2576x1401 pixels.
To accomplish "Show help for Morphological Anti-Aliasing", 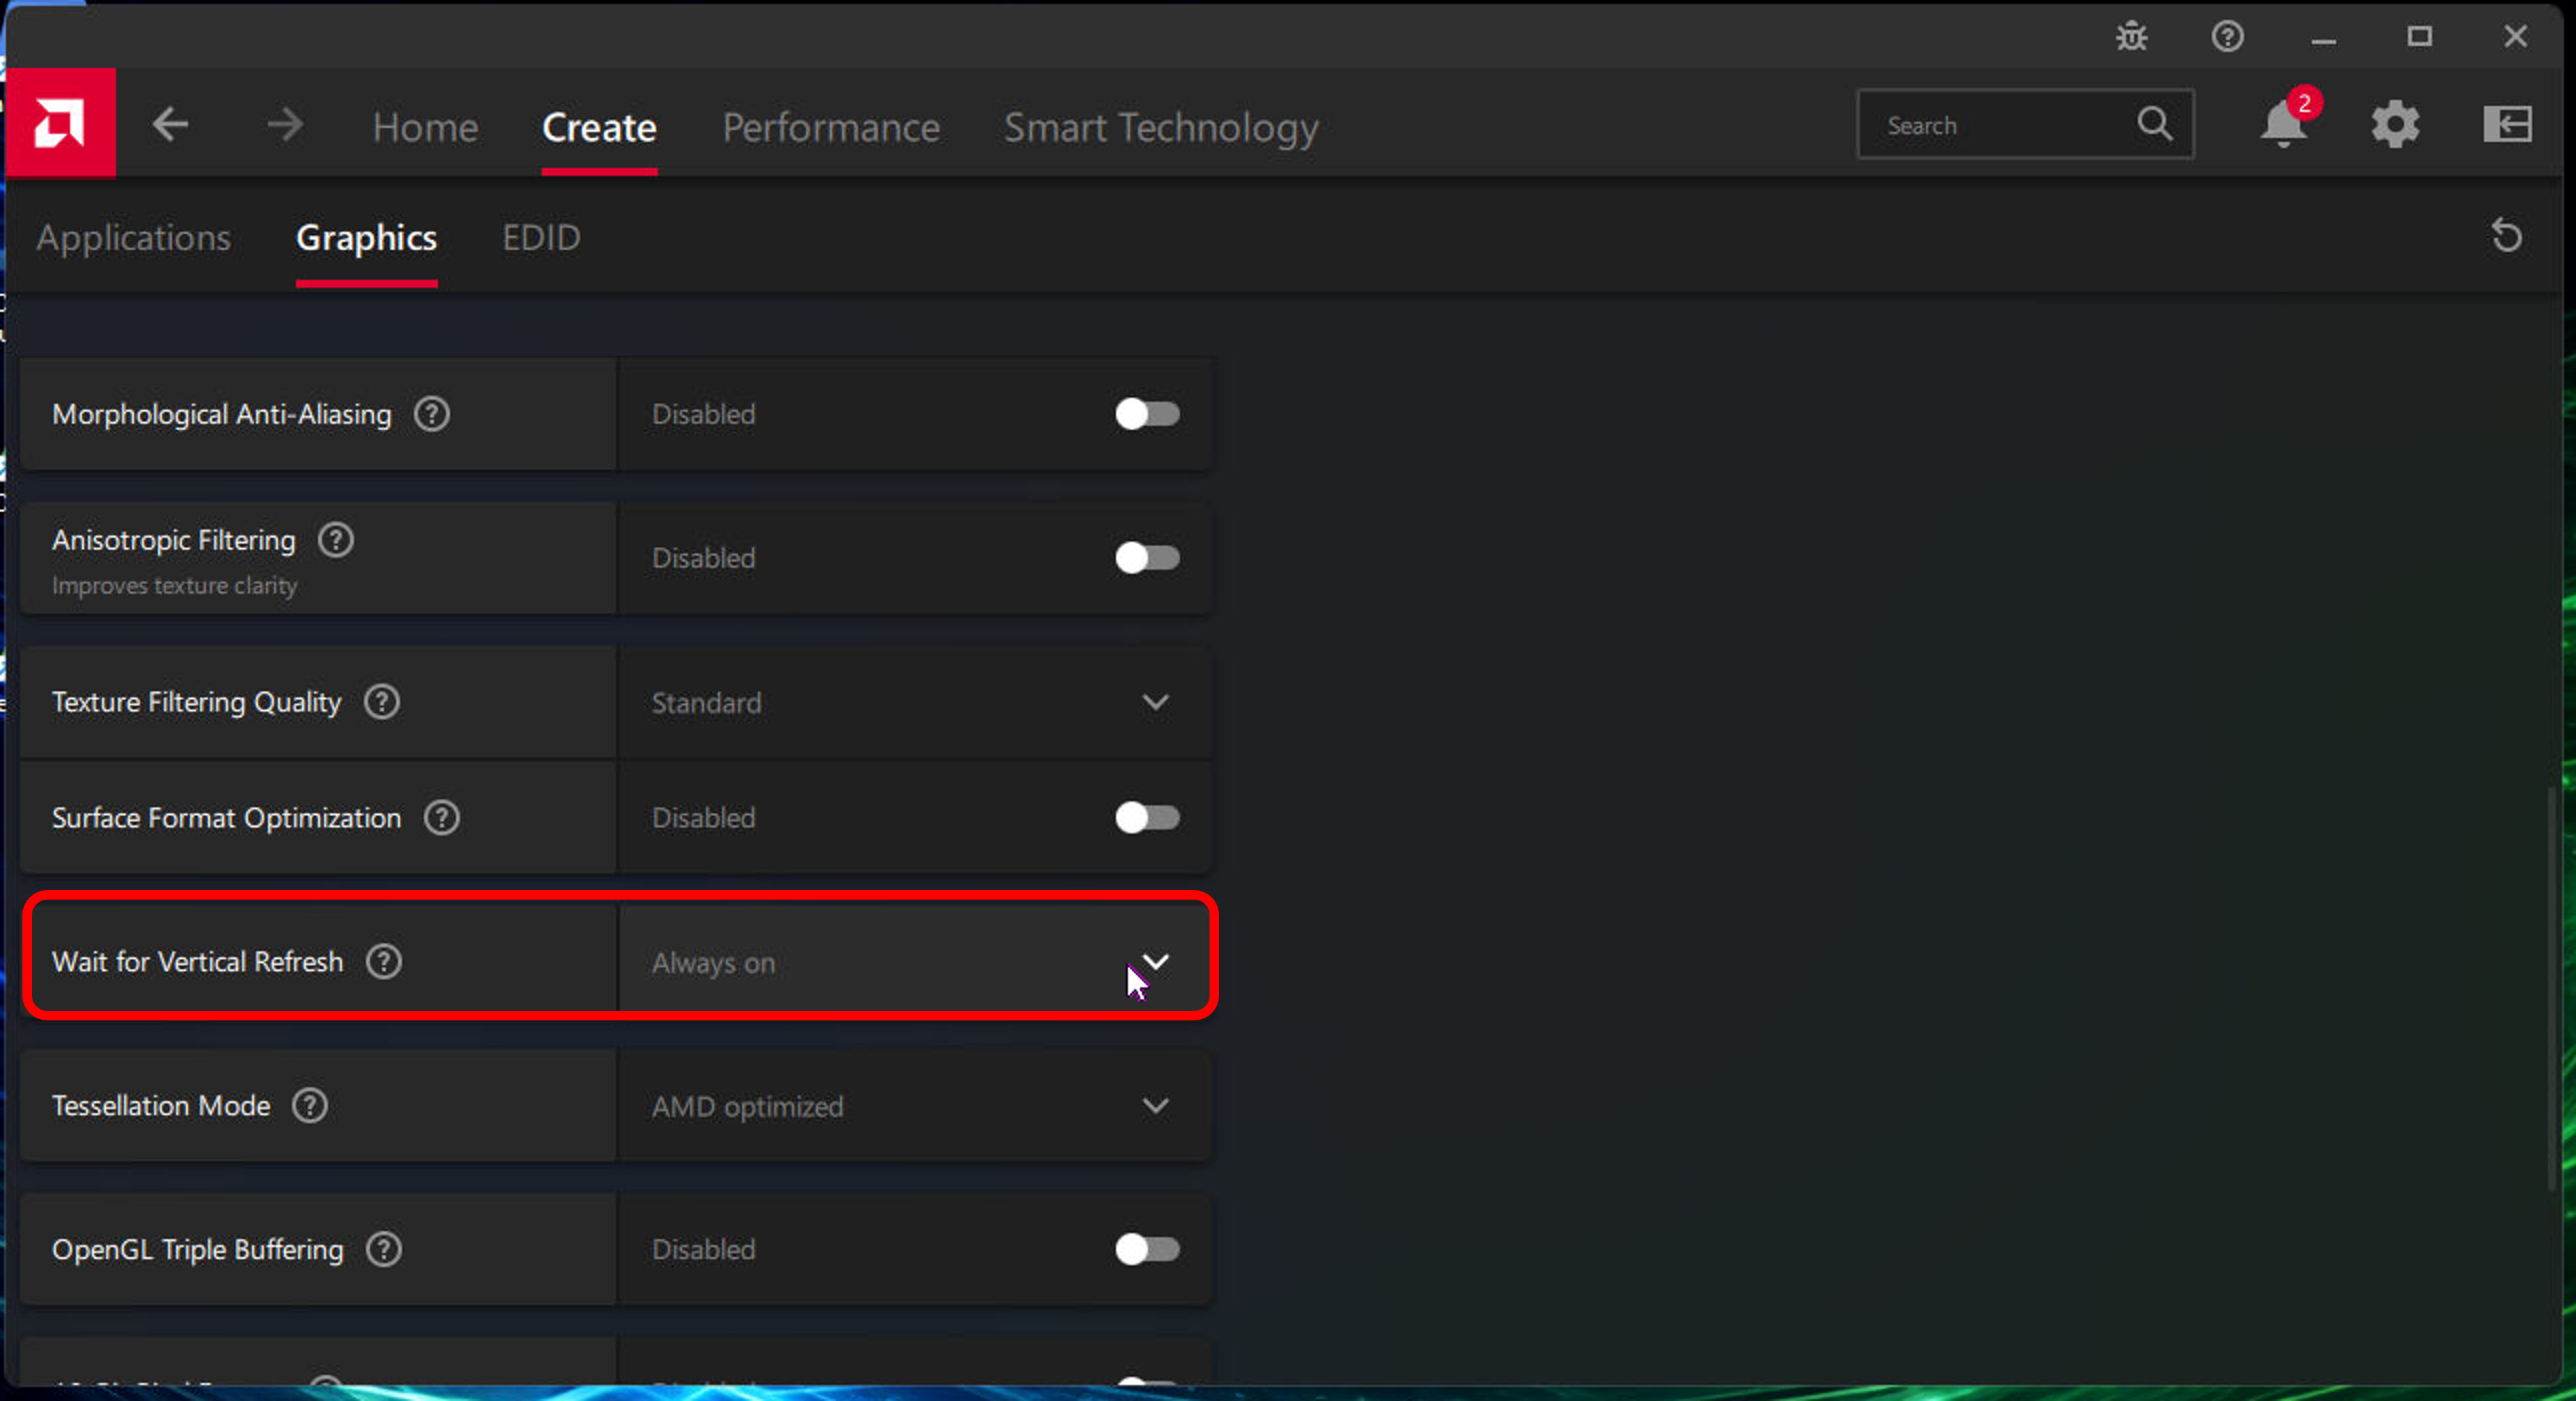I will (x=432, y=414).
